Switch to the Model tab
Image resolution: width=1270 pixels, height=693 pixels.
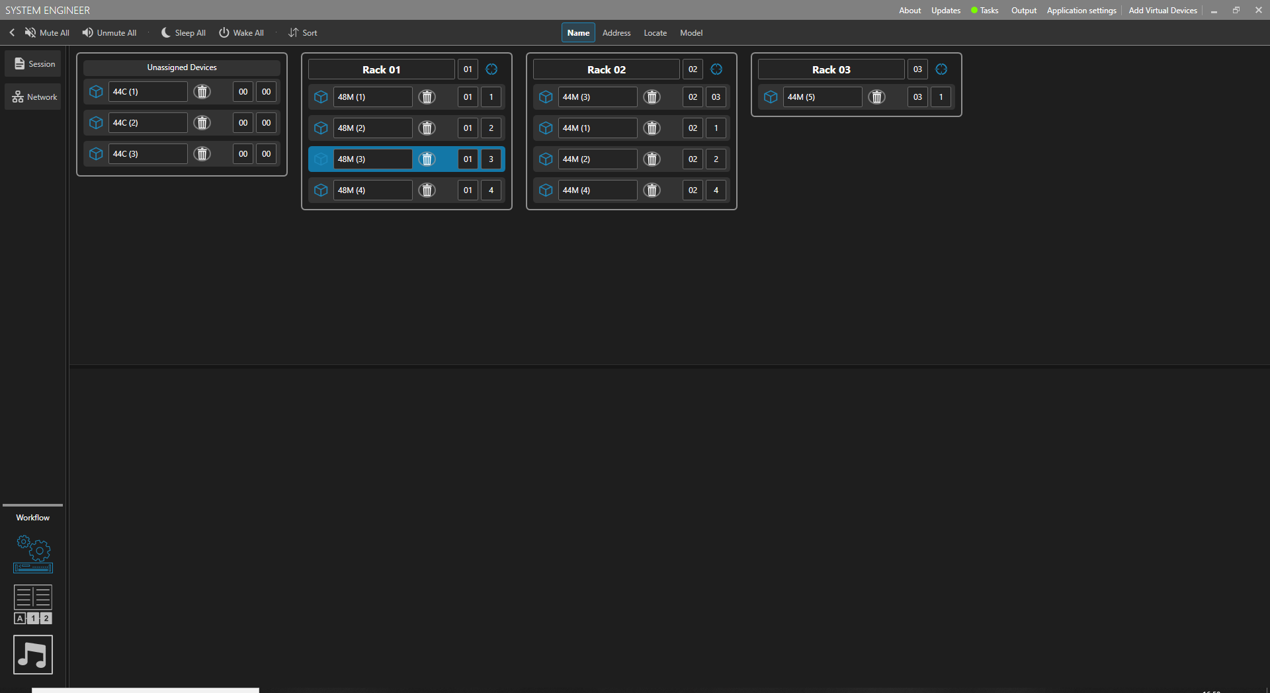point(691,32)
